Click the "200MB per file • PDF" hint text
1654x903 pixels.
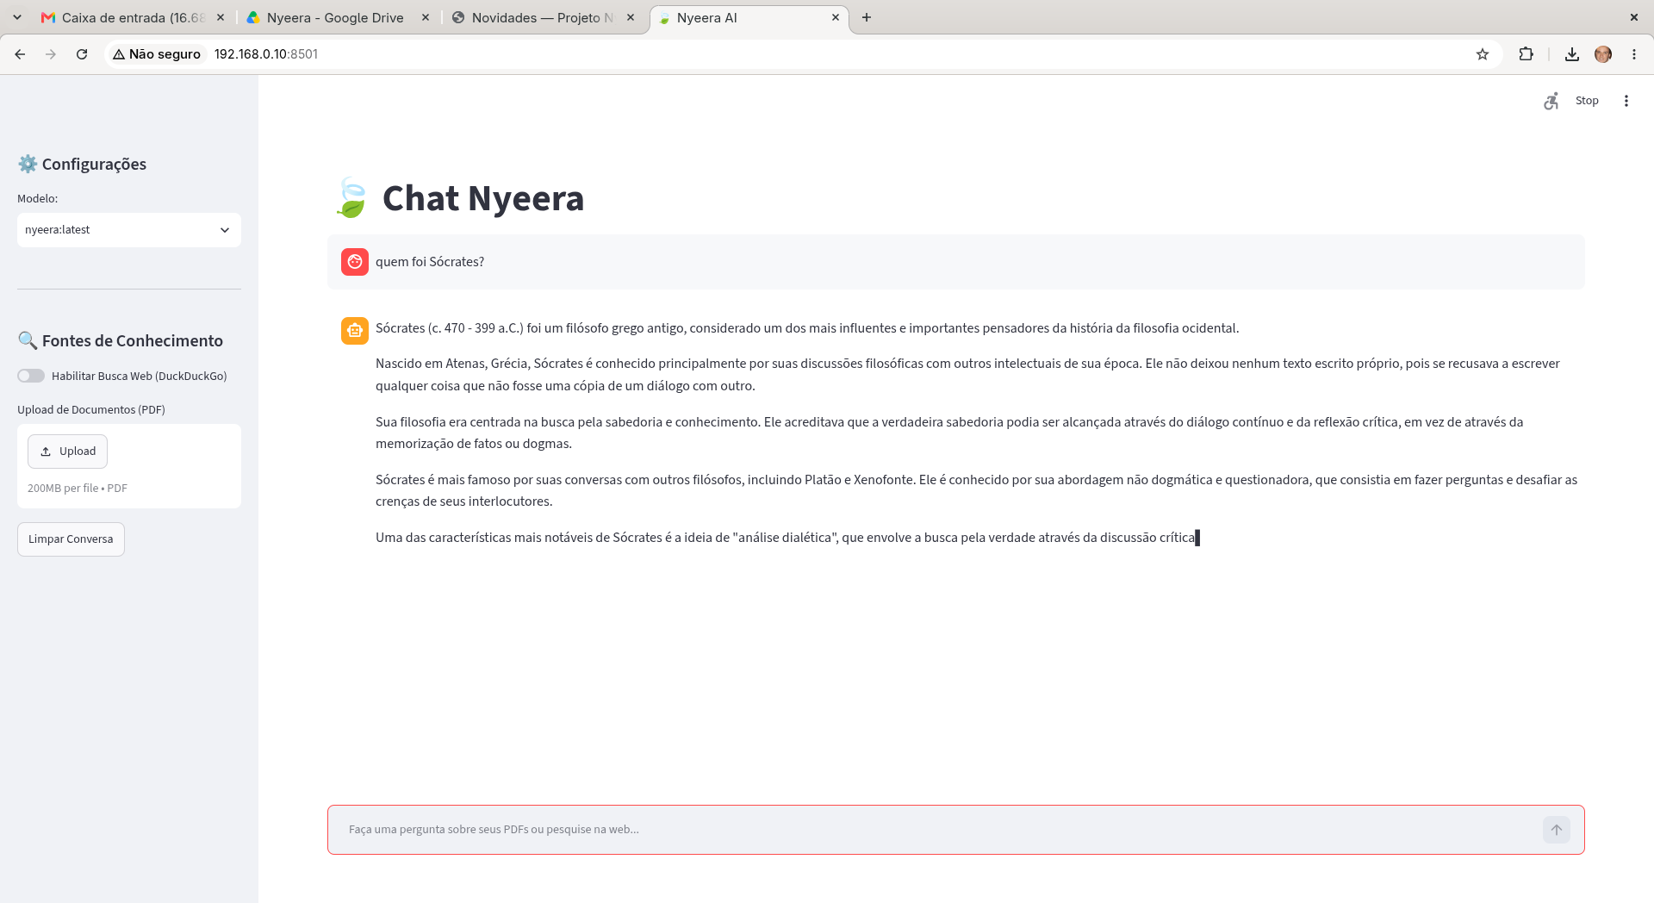coord(78,489)
